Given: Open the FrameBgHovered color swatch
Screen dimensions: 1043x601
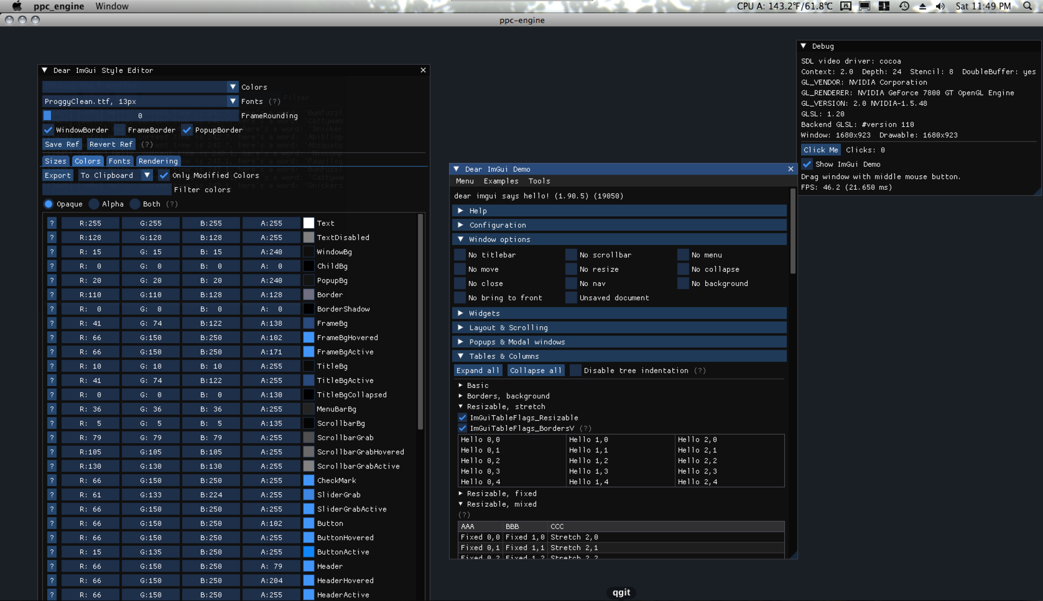Looking at the screenshot, I should pos(309,337).
